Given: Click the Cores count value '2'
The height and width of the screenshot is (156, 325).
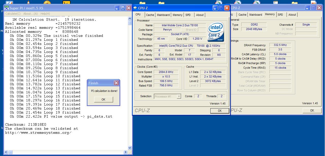Looking at the screenshot, I should (198, 96).
